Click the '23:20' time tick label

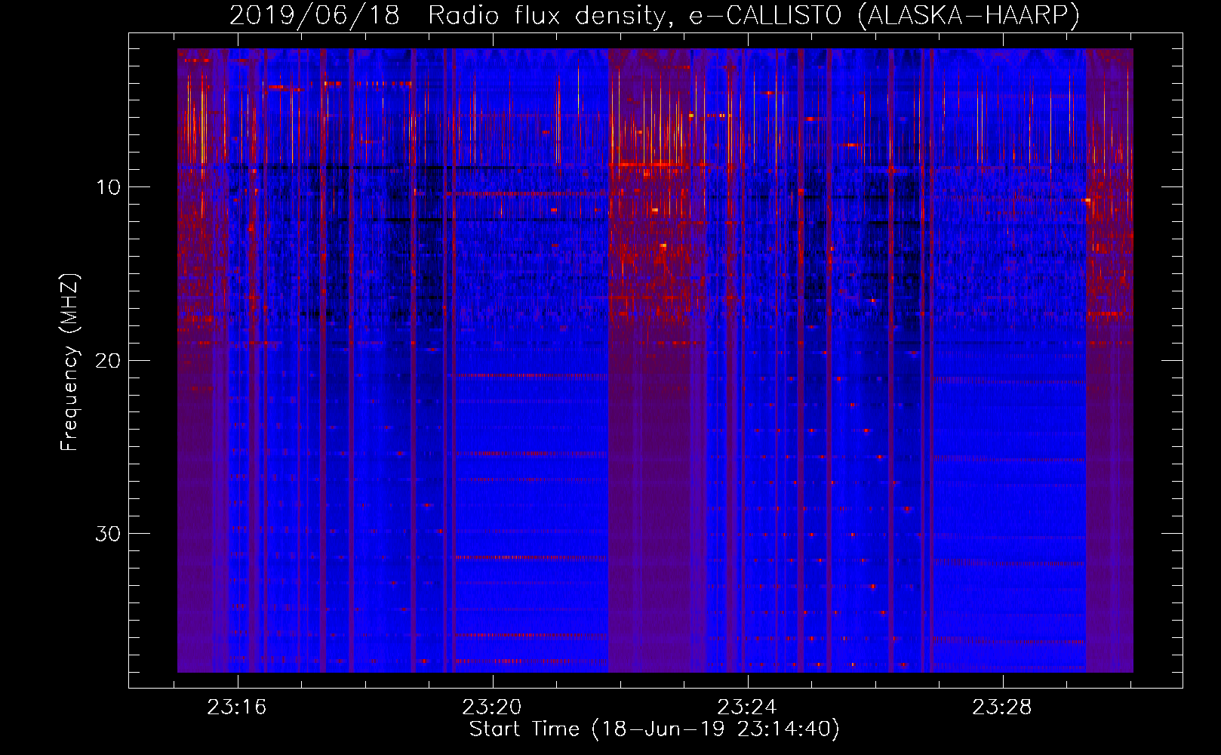click(492, 707)
